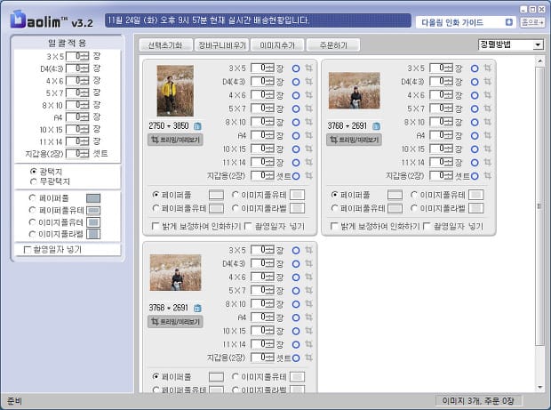Viewport: 551px width, 410px height.
Task: Click the info icon beside 2750 × 3850
Action: click(197, 126)
